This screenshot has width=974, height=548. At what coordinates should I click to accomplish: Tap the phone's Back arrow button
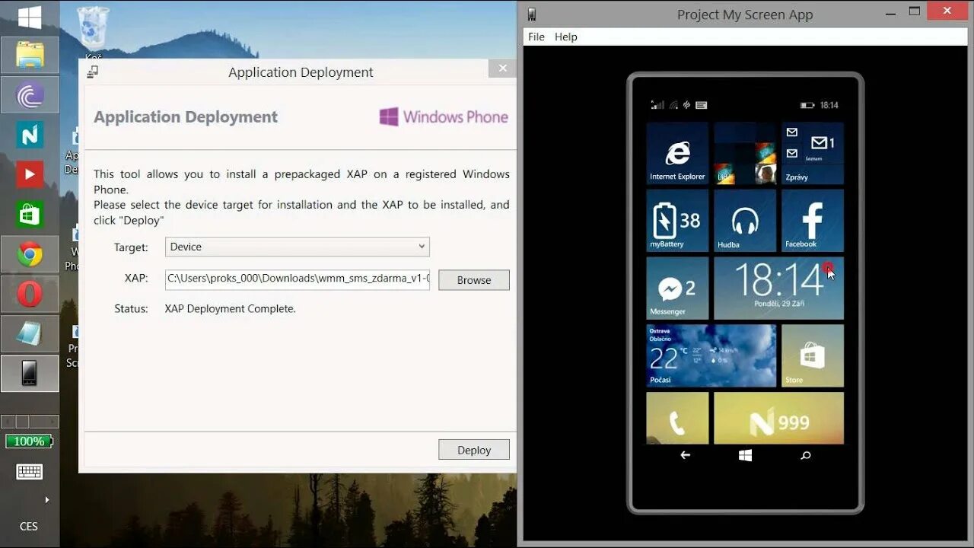686,455
